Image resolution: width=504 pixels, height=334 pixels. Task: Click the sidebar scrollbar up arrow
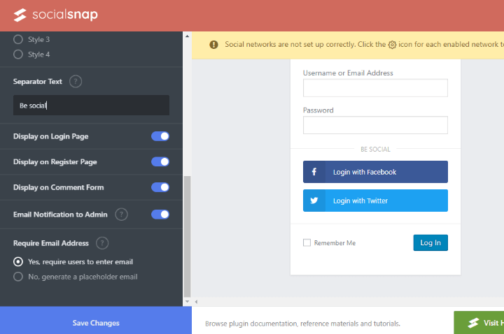[x=187, y=36]
